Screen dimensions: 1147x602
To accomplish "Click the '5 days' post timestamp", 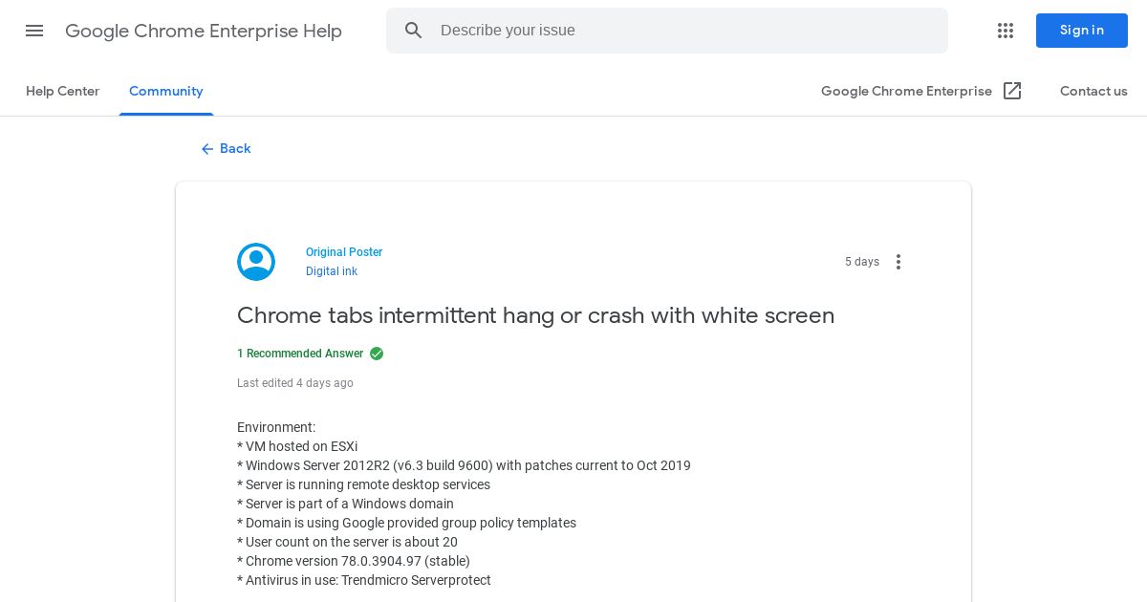I will click(x=862, y=262).
